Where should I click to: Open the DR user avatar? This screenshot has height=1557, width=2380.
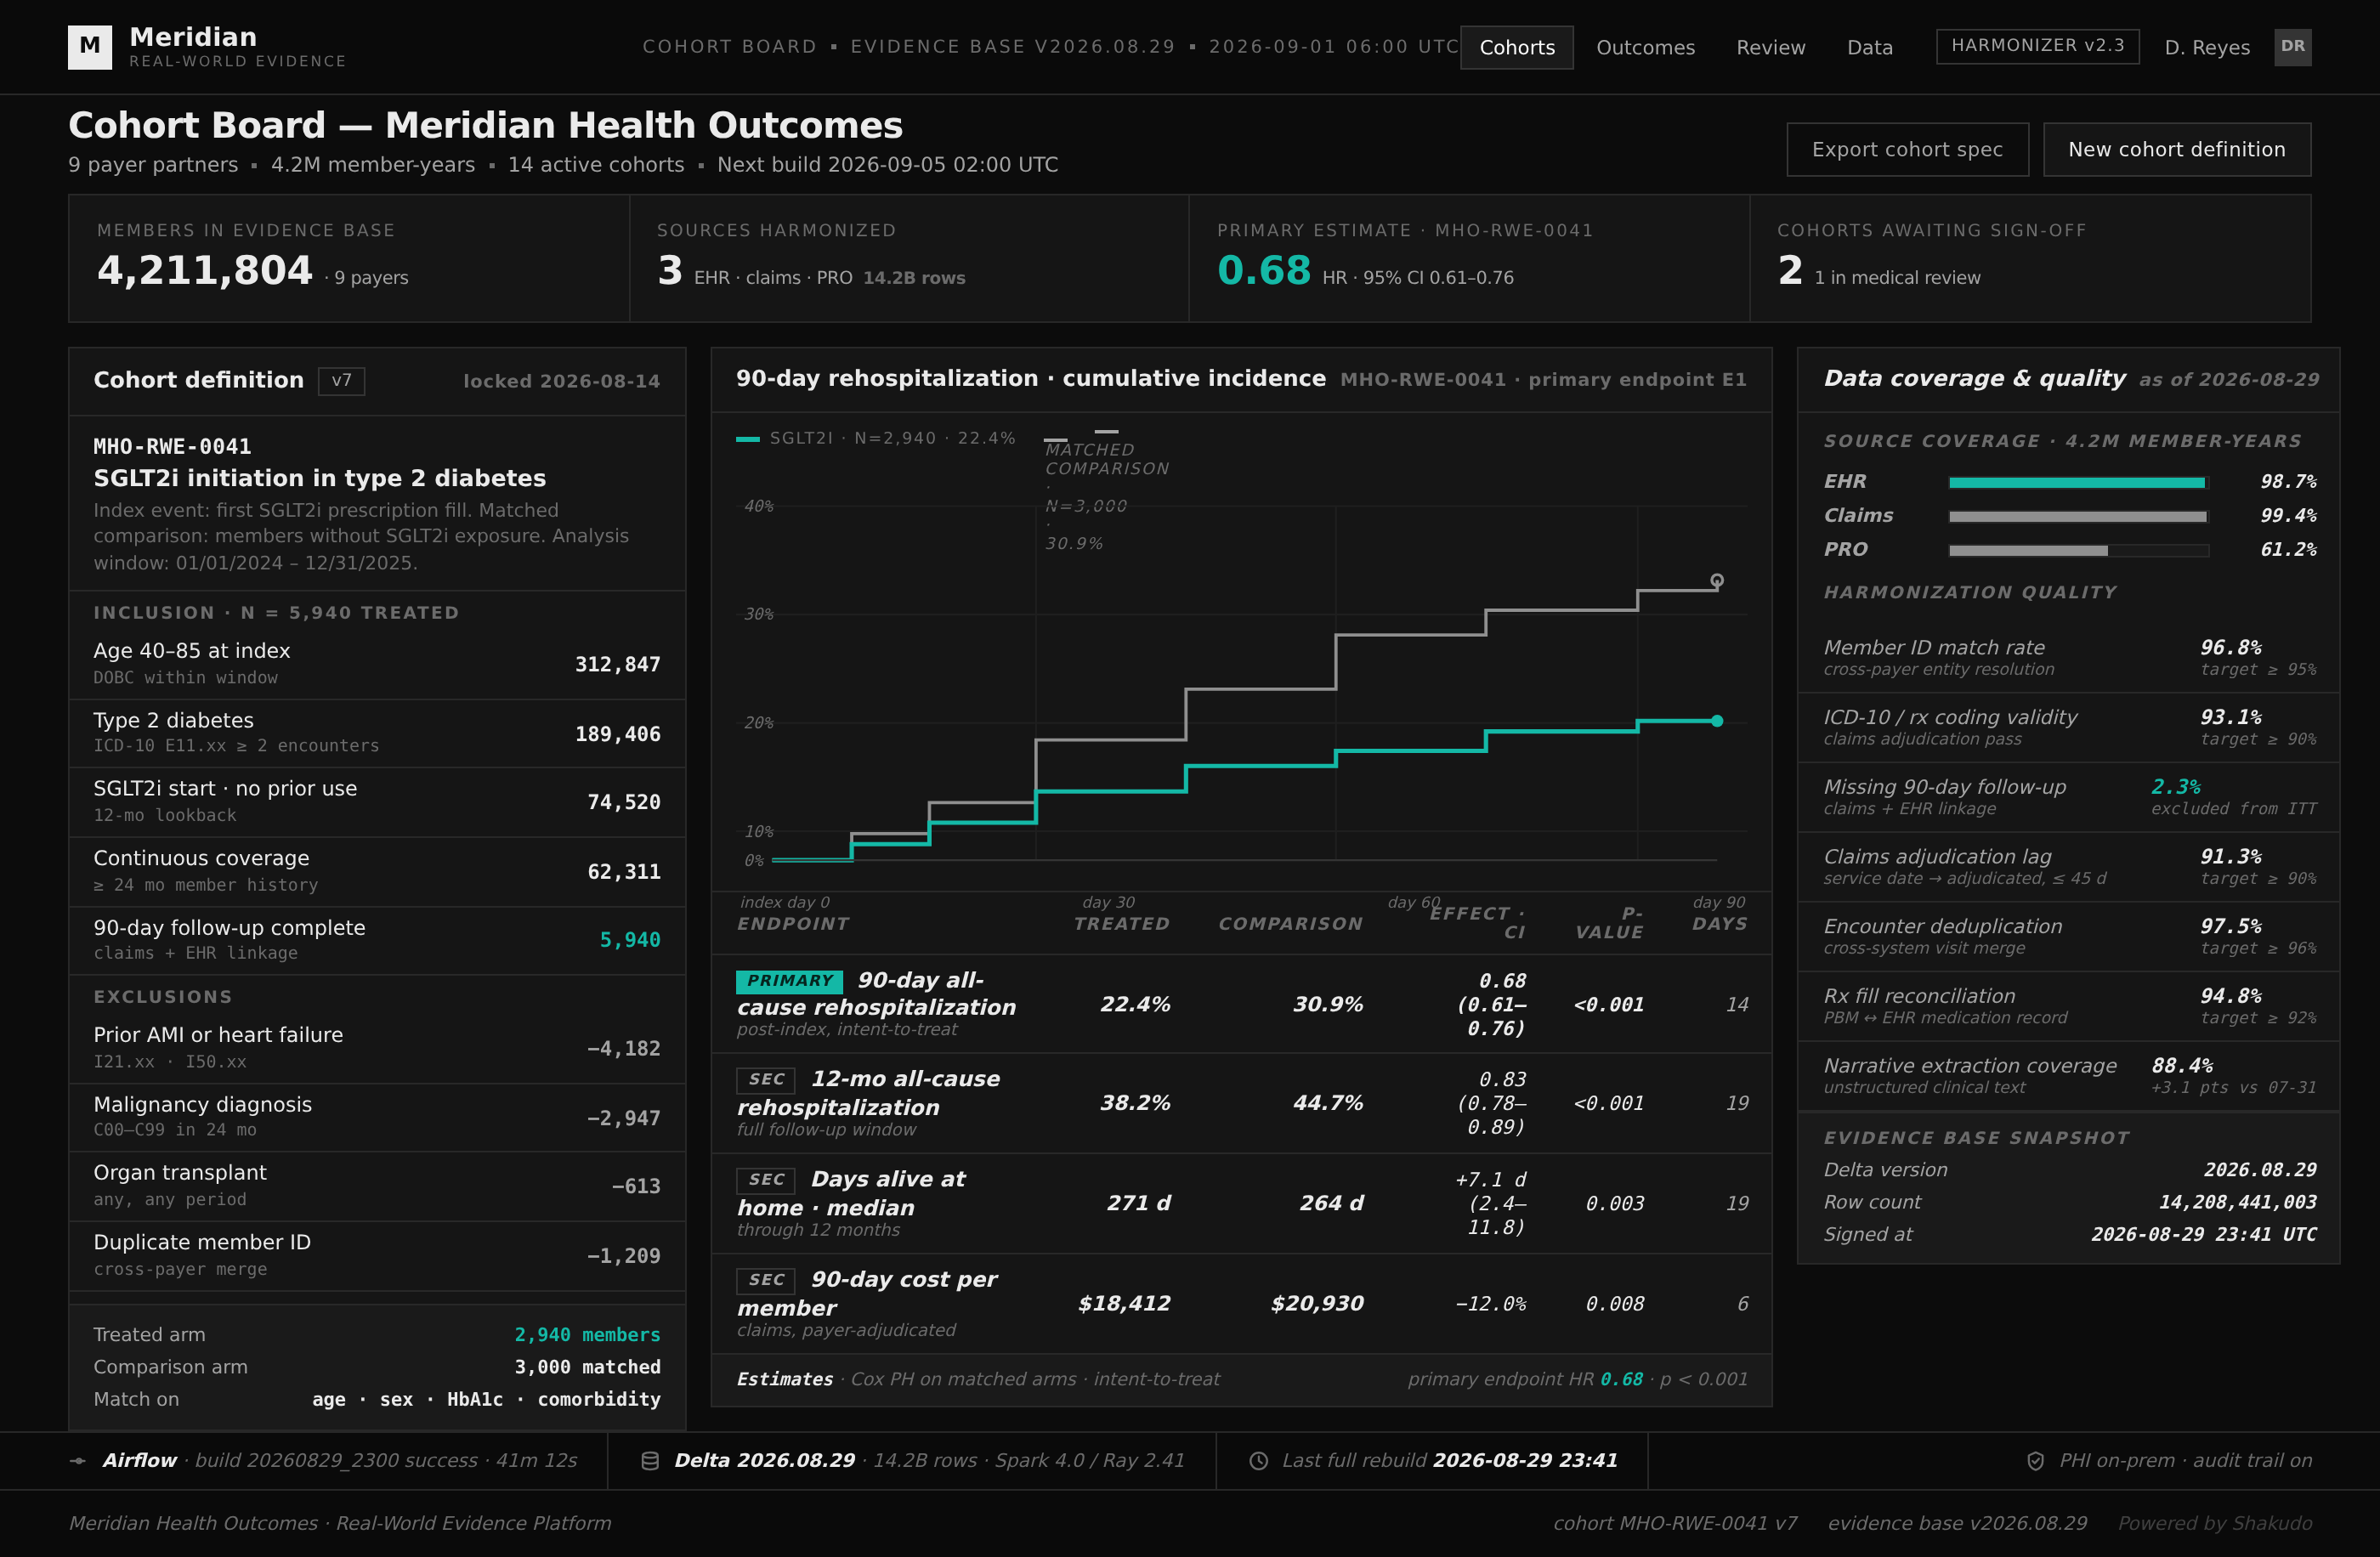2292,46
